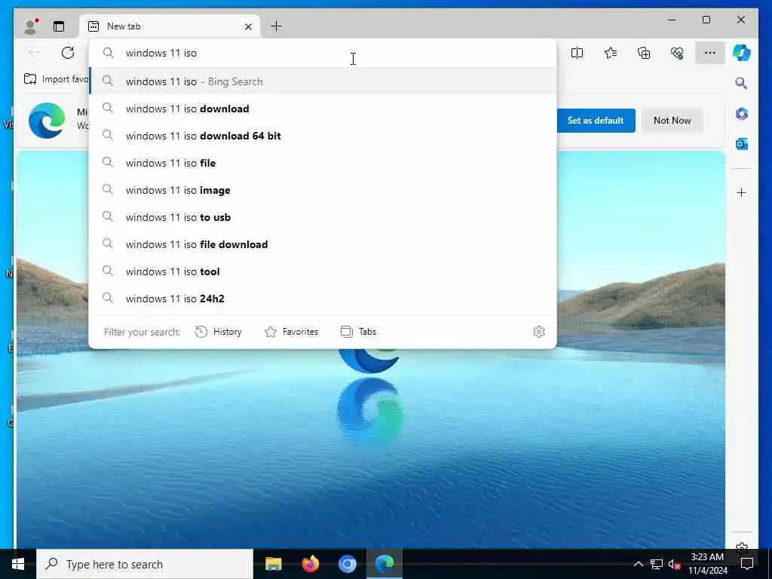This screenshot has width=772, height=579.
Task: Open the Split screen icon
Action: (x=577, y=53)
